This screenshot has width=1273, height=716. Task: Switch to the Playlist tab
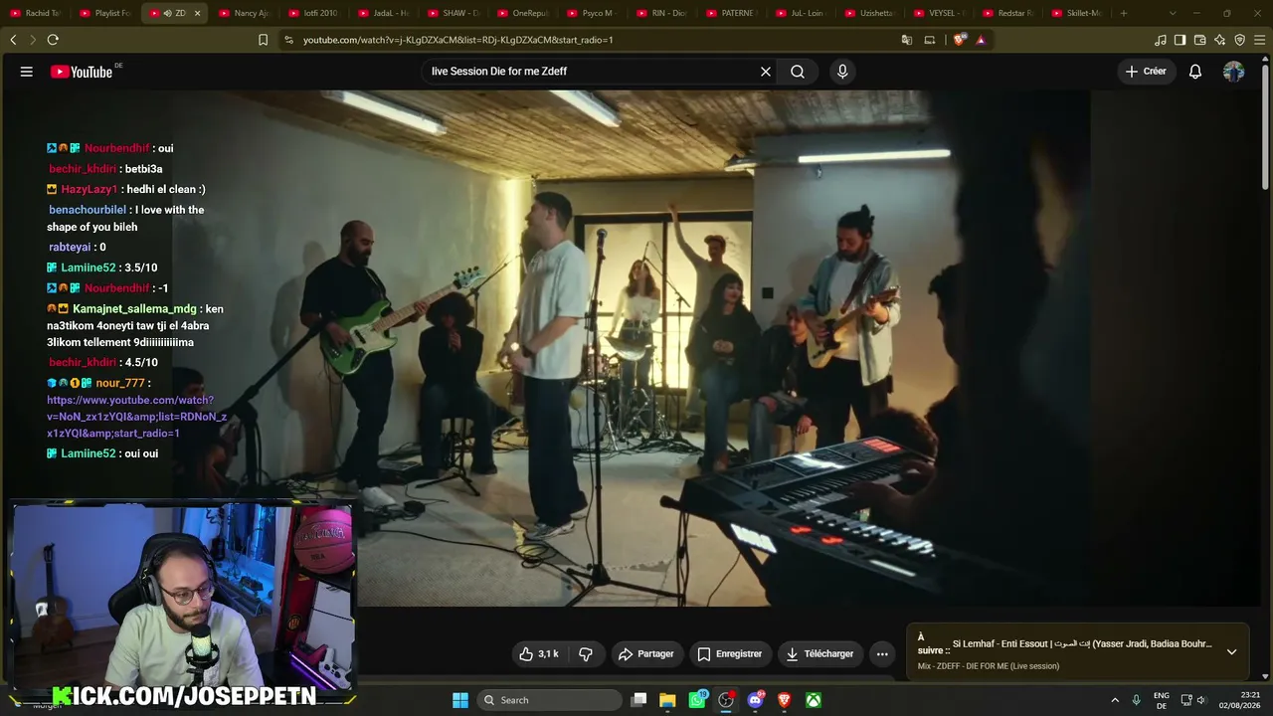tap(105, 13)
